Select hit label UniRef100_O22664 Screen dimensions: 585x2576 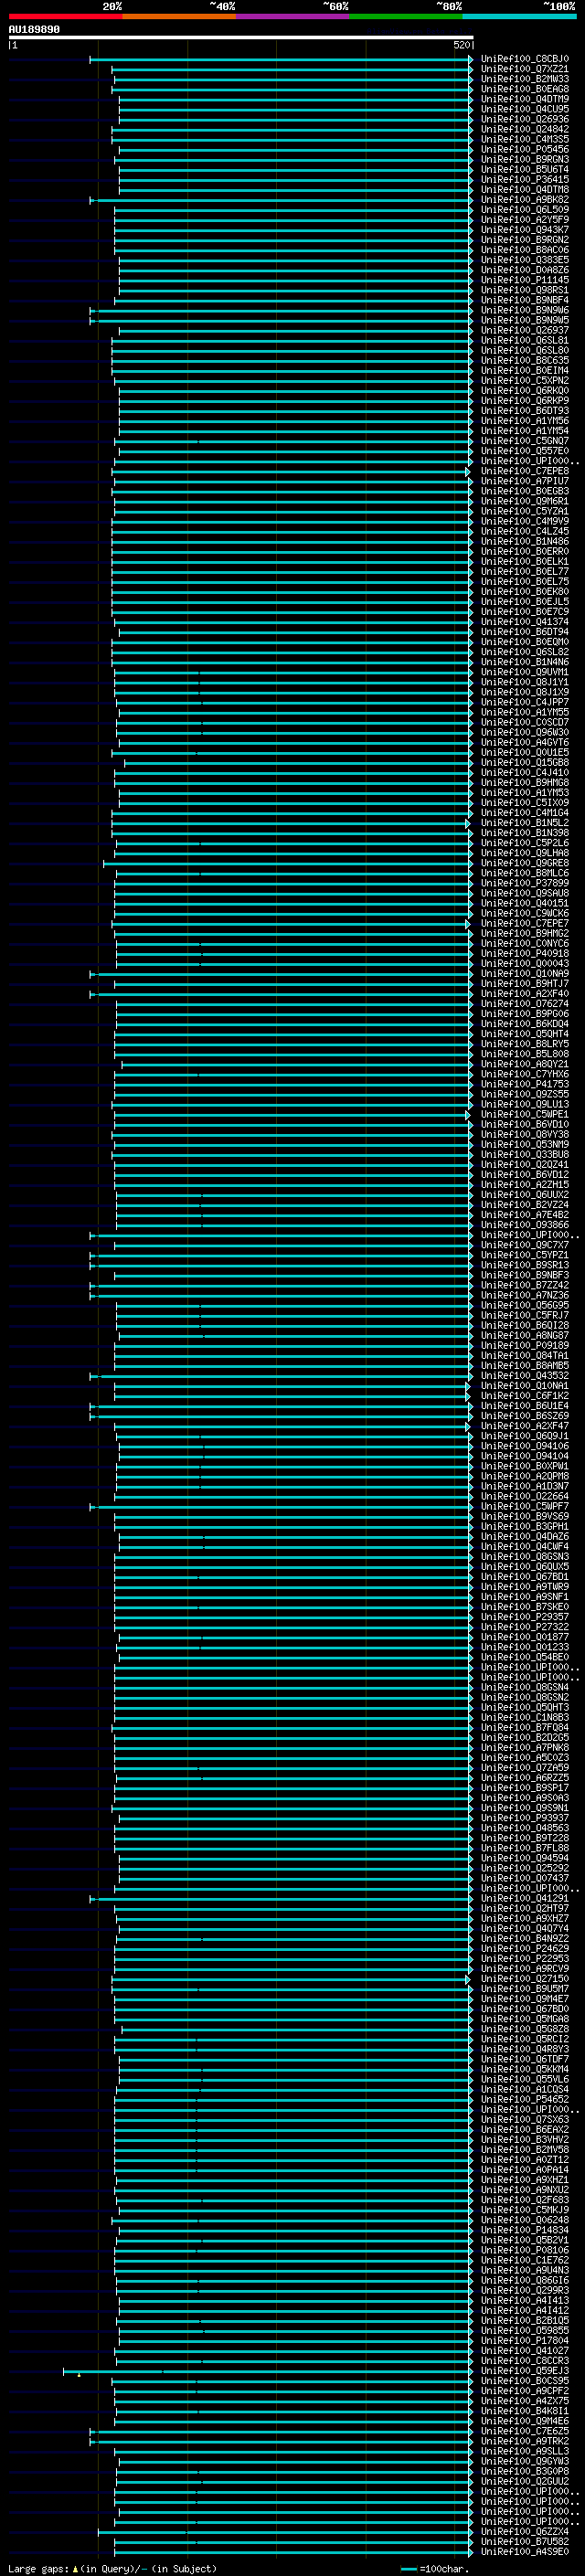tap(525, 1497)
